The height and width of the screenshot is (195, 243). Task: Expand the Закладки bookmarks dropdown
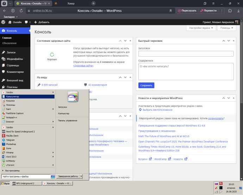click(x=11, y=17)
